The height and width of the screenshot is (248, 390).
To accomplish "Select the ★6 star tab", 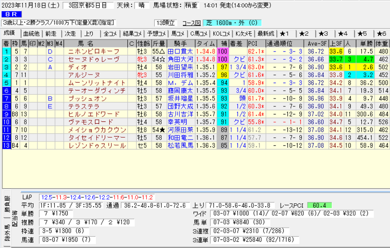I will click(380, 34).
